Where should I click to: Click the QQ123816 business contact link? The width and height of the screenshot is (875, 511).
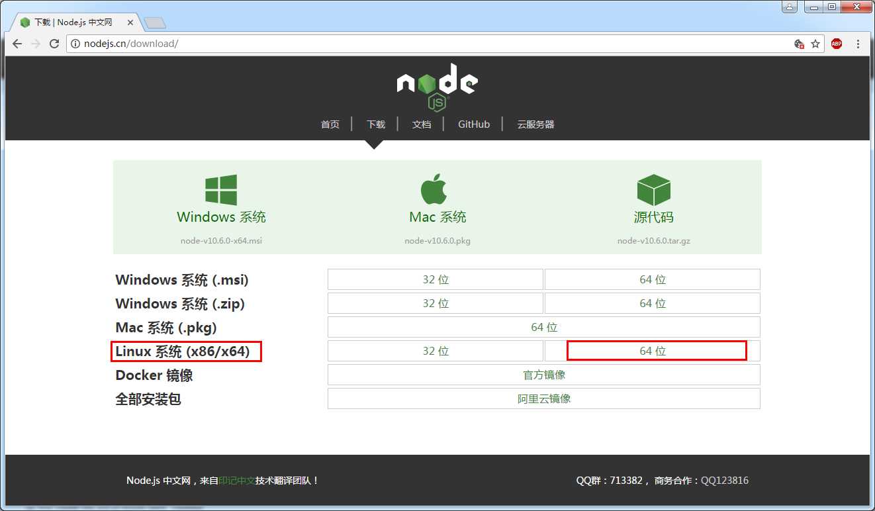coord(725,481)
